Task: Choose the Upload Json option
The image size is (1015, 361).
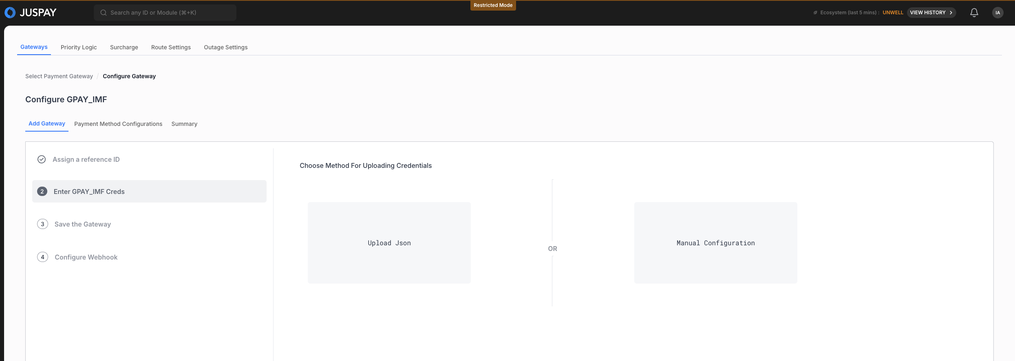Action: click(389, 243)
